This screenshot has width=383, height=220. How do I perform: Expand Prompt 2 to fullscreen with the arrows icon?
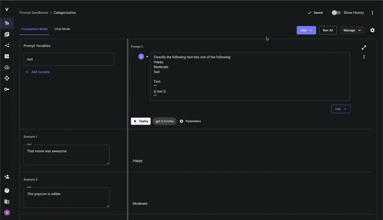(x=364, y=47)
